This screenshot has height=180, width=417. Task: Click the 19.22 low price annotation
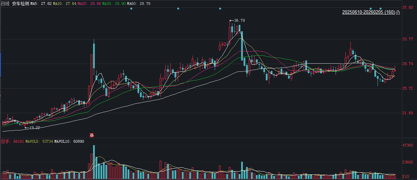[x=35, y=128]
